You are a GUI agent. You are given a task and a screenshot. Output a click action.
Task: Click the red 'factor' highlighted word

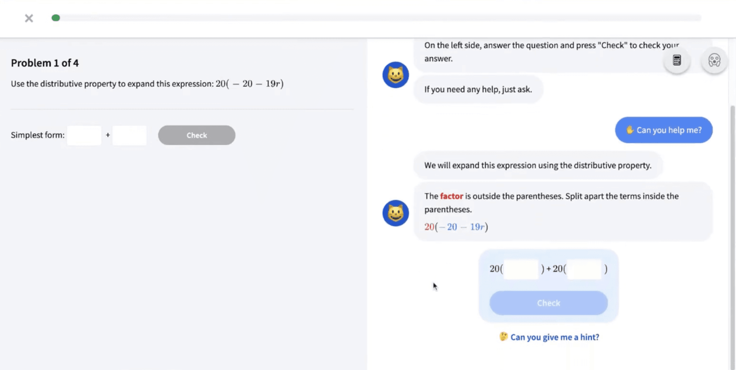[x=451, y=196]
